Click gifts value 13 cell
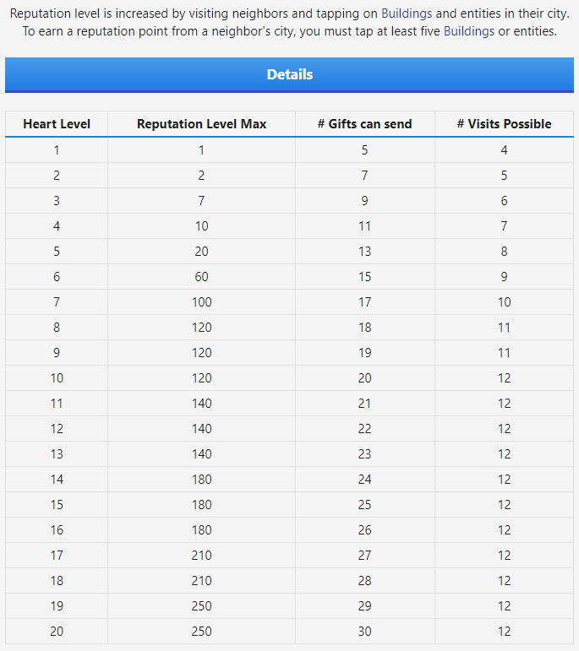Screen dimensions: 579x651 pos(365,251)
